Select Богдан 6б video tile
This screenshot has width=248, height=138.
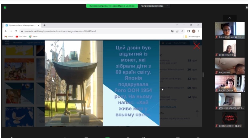pos(230,66)
